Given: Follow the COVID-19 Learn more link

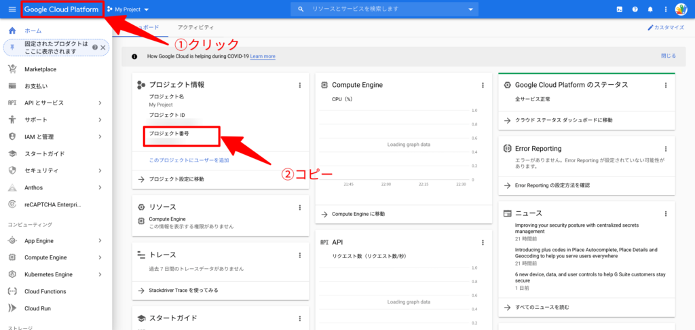Looking at the screenshot, I should pyautogui.click(x=263, y=56).
